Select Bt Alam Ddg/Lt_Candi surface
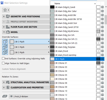 tap(77, 7)
